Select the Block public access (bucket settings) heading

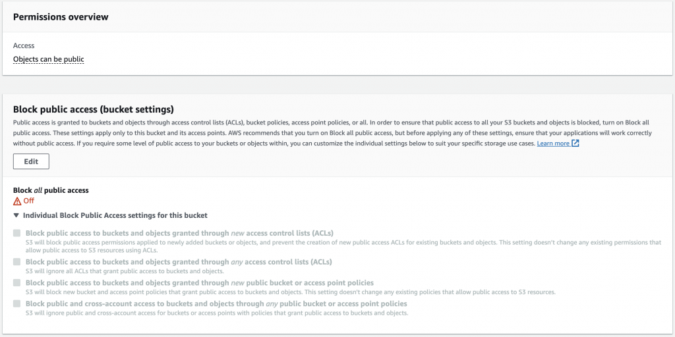pos(93,109)
